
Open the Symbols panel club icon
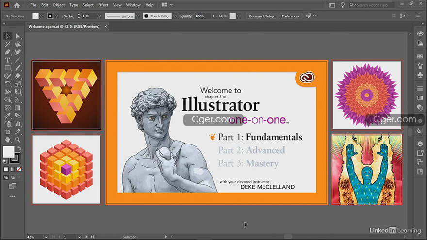click(x=420, y=75)
